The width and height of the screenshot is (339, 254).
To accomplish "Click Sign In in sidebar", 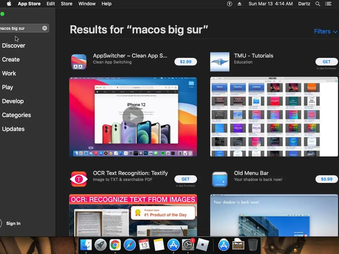I will (x=13, y=223).
